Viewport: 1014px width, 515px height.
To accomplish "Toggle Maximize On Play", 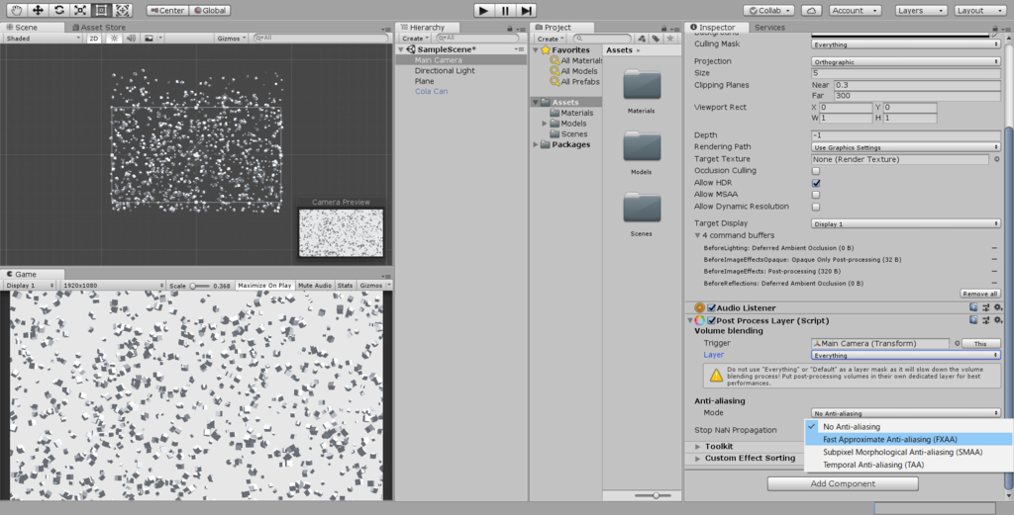I will tap(264, 286).
